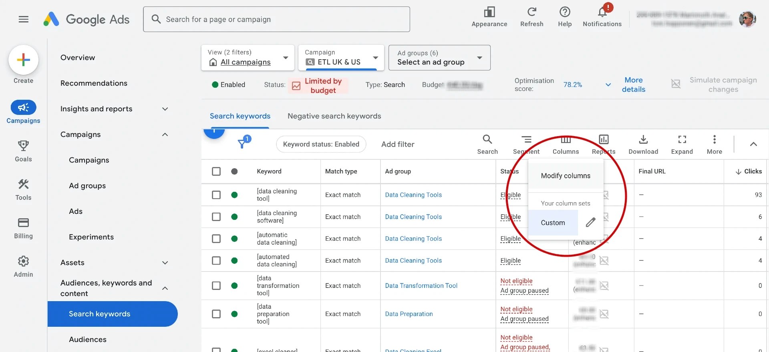Open the Data Transformation Tool ad group link

(x=421, y=286)
